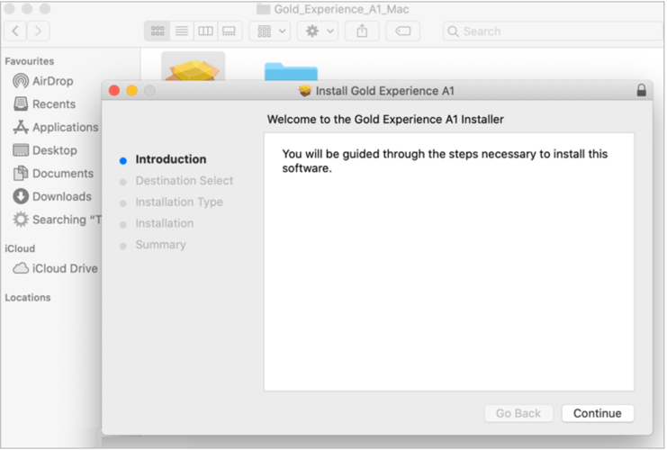
Task: Click the Welcome to the Gold Experience heading
Action: click(385, 120)
